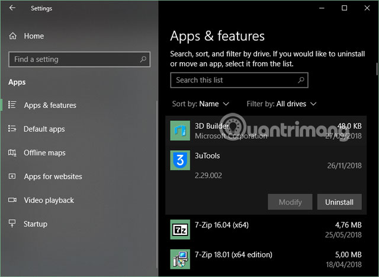The image size is (379, 277).
Task: Click the Apps for websites icon
Action: tap(12, 176)
